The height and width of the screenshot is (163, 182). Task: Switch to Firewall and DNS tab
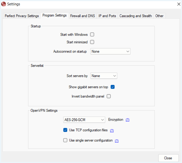click(82, 16)
